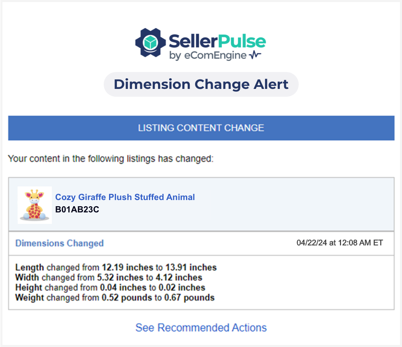Click the SellerPulse wordmark text
This screenshot has height=347, width=402.
click(x=217, y=41)
